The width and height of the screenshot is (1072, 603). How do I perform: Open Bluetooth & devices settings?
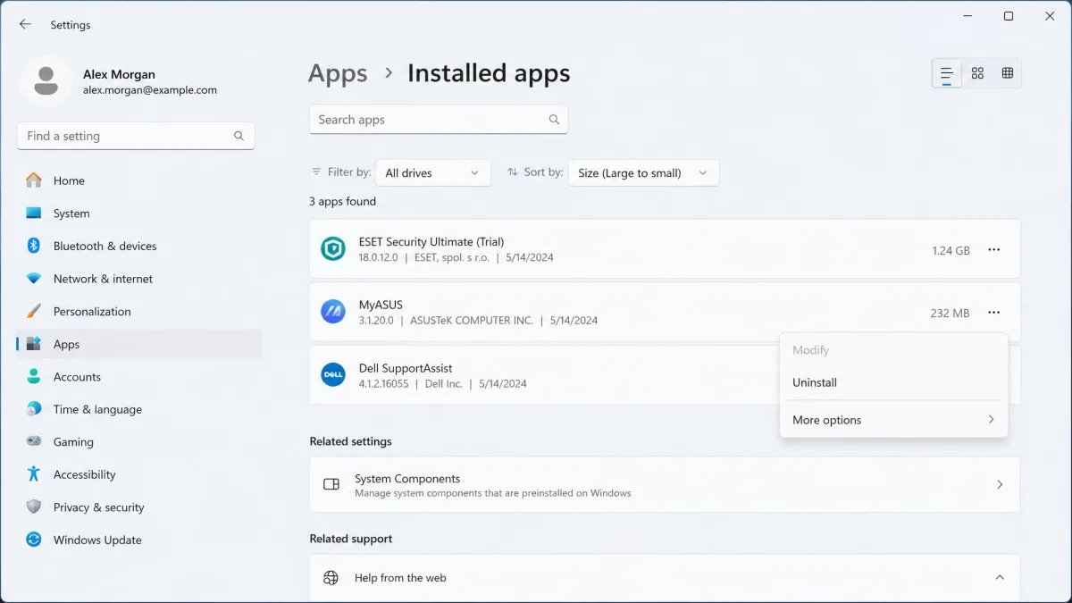tap(139, 246)
